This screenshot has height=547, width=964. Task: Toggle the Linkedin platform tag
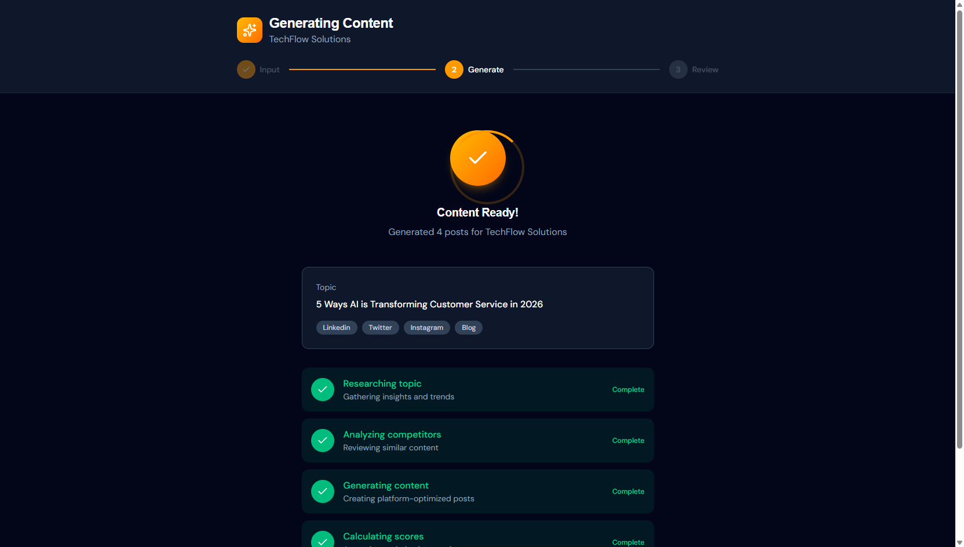[x=337, y=327]
